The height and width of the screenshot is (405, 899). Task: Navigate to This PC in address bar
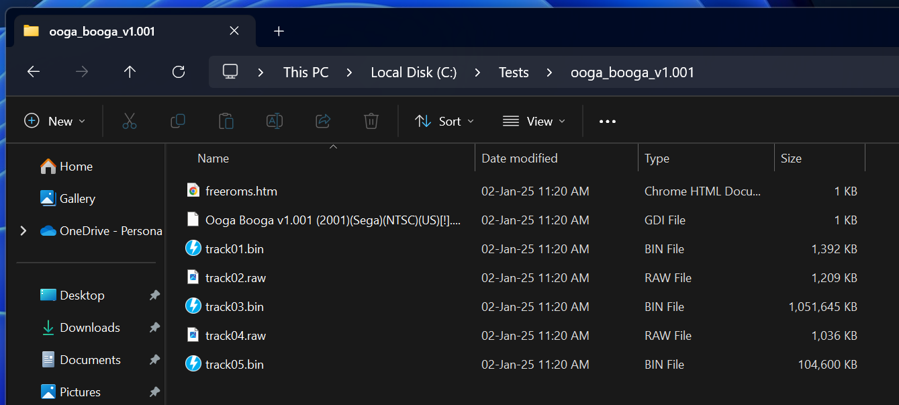pos(306,73)
